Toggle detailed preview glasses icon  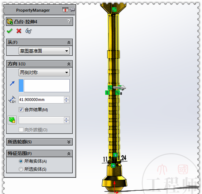click(28, 31)
